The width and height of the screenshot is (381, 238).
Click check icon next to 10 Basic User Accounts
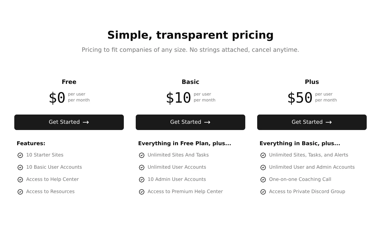[x=20, y=167]
